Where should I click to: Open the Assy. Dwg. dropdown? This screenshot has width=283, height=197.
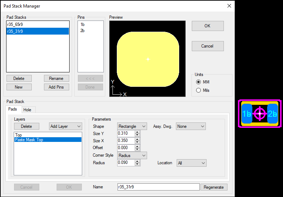click(x=191, y=126)
